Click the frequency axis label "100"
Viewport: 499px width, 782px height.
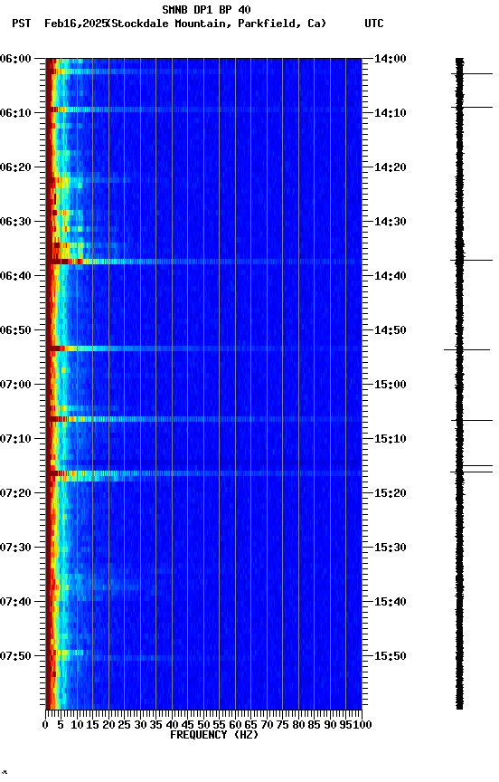pyautogui.click(x=363, y=725)
